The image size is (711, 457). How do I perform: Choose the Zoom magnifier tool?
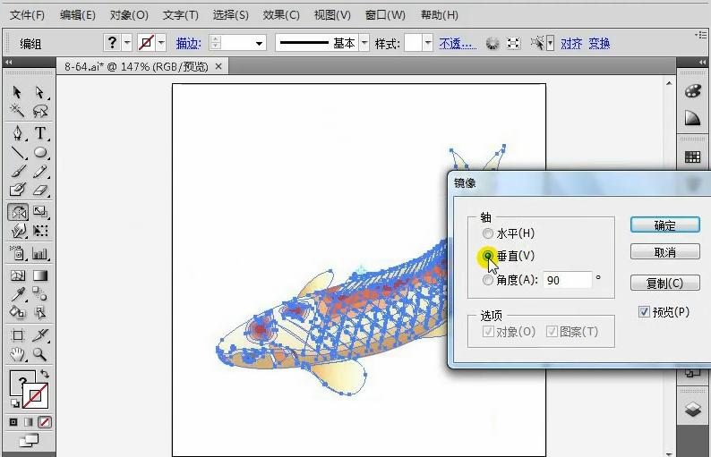click(40, 355)
